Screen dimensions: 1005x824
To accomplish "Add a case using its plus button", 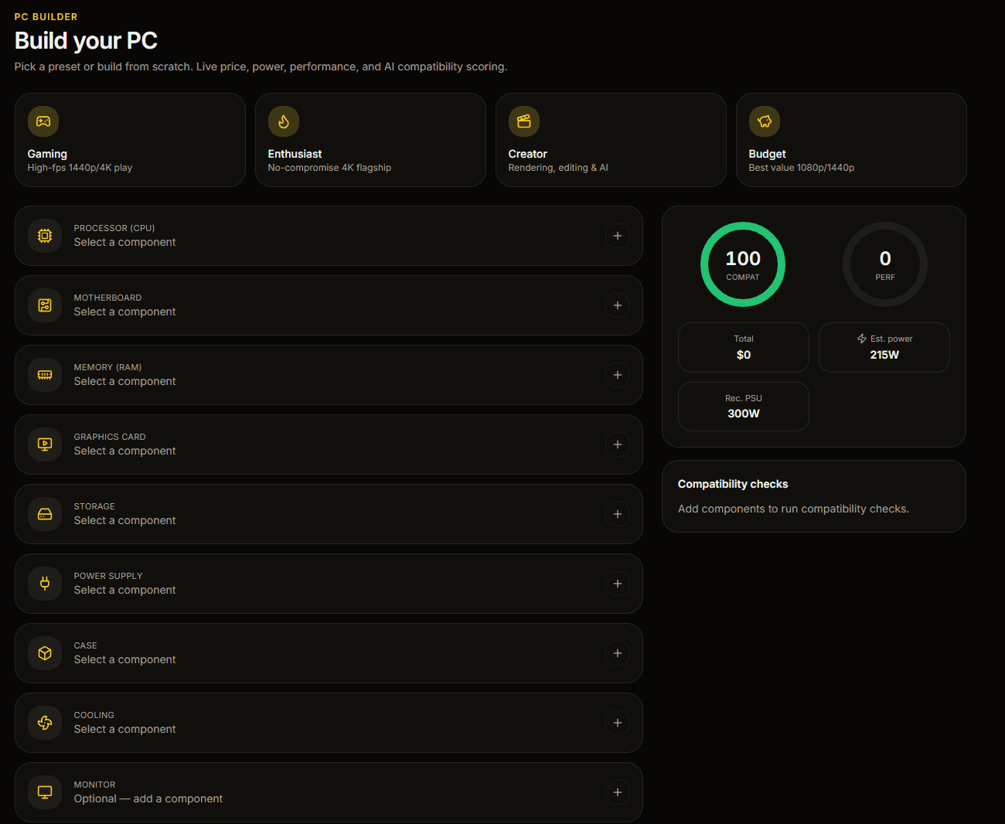I will point(618,653).
